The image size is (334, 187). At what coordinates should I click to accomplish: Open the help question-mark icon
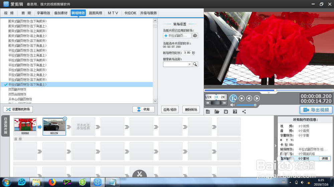[x=235, y=111]
